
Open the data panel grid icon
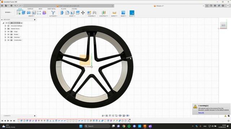(x=2, y=6)
